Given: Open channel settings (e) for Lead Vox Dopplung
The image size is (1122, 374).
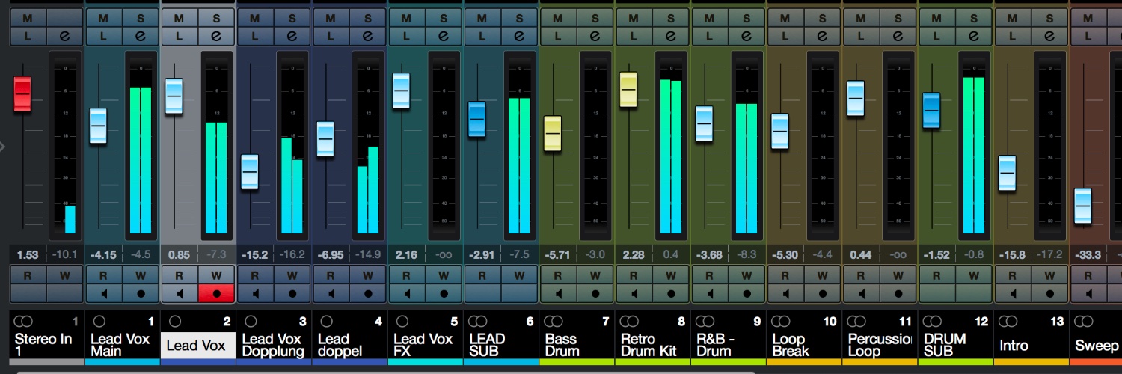Looking at the screenshot, I should tap(292, 35).
